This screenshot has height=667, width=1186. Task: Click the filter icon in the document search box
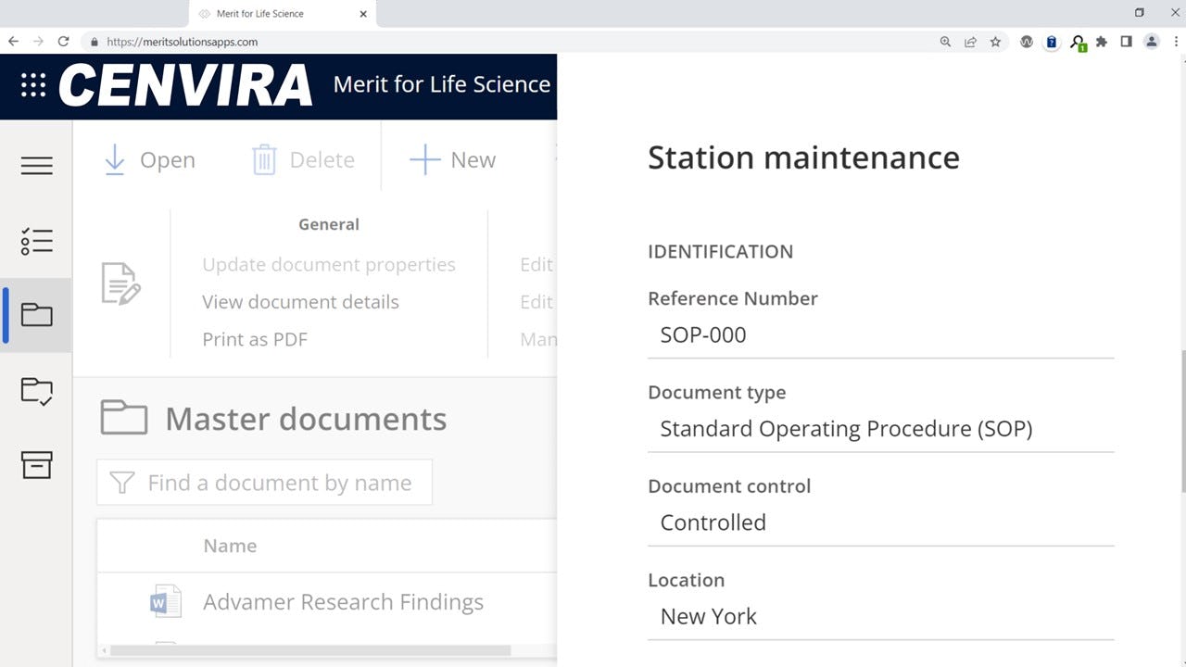pos(122,482)
